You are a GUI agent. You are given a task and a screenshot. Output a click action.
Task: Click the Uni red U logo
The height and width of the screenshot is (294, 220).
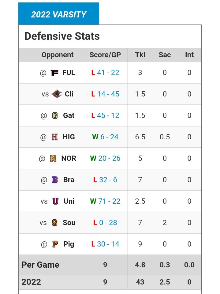(x=55, y=201)
